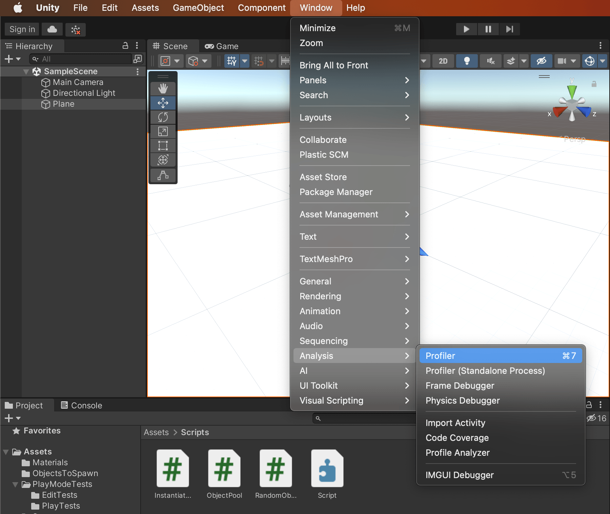Click the Sign in button

[x=21, y=29]
